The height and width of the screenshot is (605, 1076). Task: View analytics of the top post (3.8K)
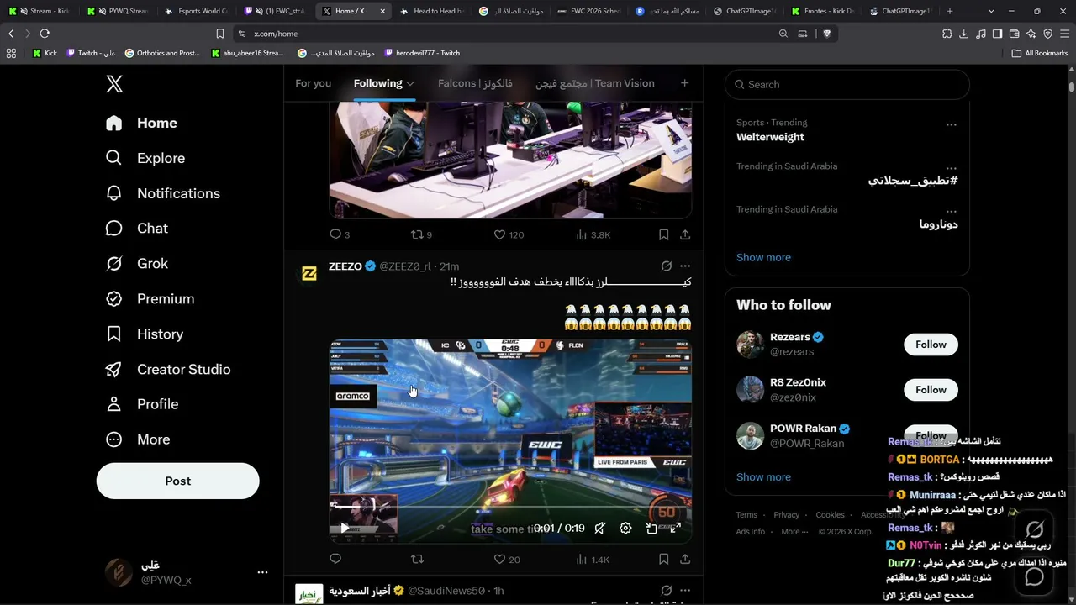tap(593, 234)
